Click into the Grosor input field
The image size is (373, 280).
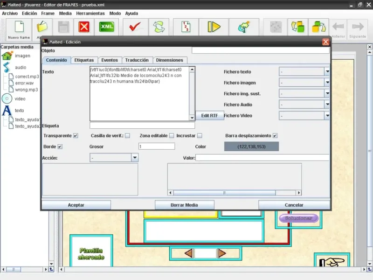coord(156,147)
